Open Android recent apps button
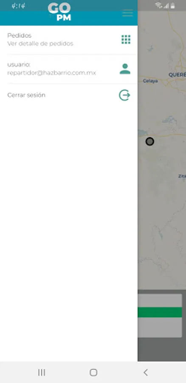This screenshot has width=186, height=383. (42, 372)
